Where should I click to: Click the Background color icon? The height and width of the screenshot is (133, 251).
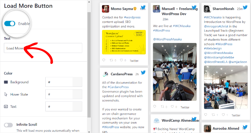[x=6, y=82]
